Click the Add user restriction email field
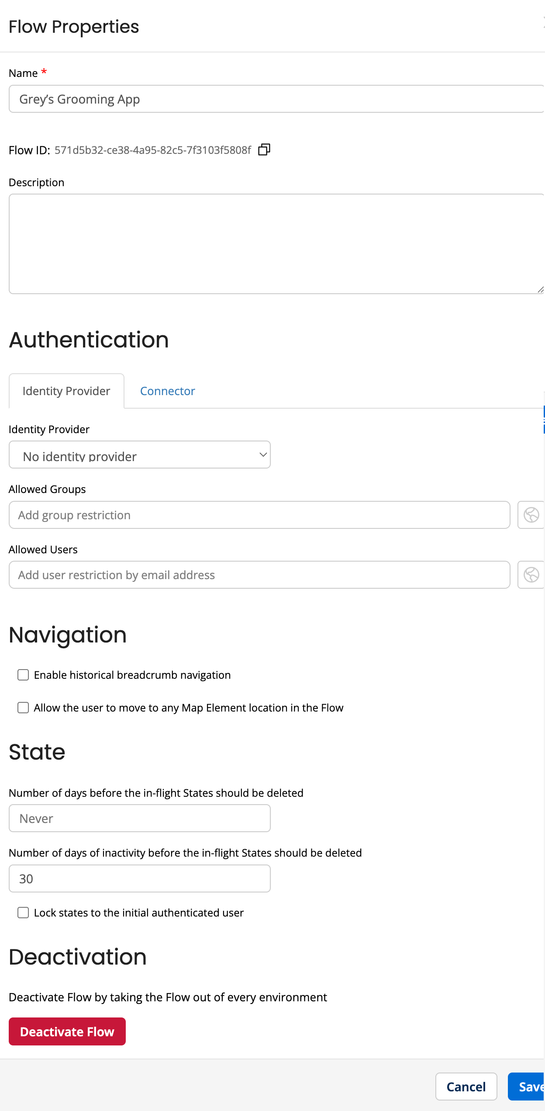 point(259,575)
